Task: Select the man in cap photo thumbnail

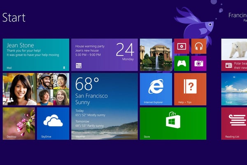Action: [45, 81]
